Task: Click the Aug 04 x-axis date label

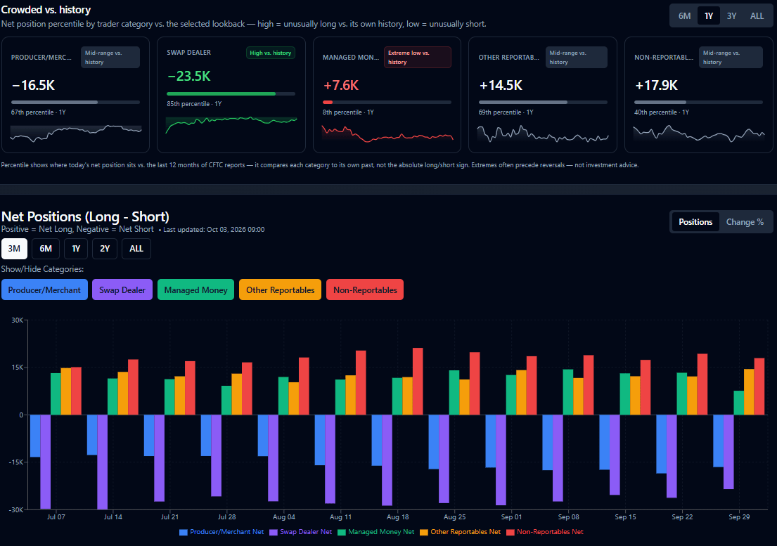Action: [284, 516]
